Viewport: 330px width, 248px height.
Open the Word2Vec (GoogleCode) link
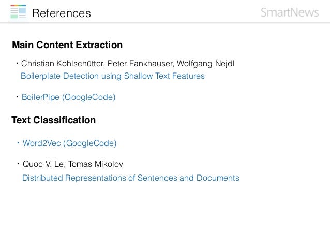point(69,143)
